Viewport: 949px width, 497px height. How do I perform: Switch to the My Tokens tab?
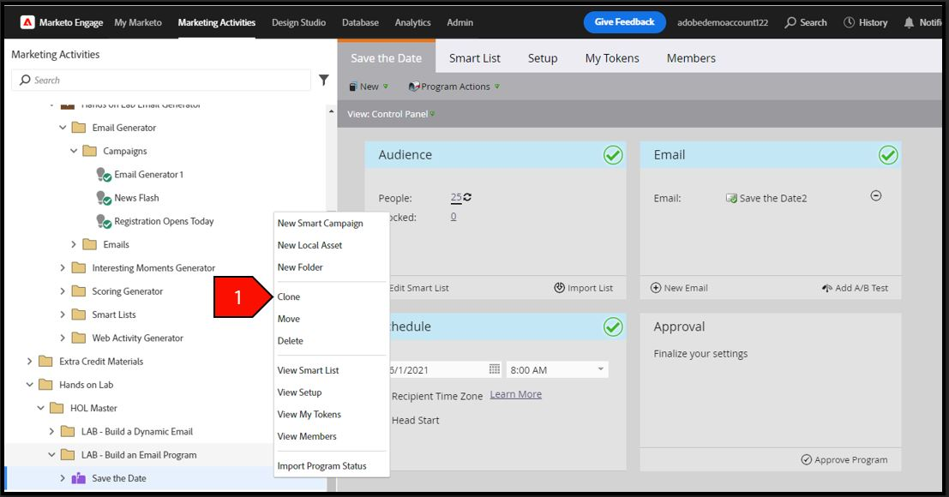click(612, 58)
